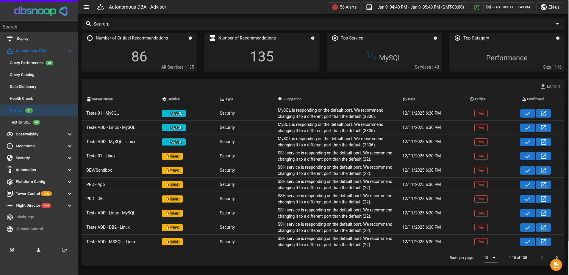The image size is (569, 275).
Task: Click the 56 Alerts indicator
Action: [x=344, y=7]
